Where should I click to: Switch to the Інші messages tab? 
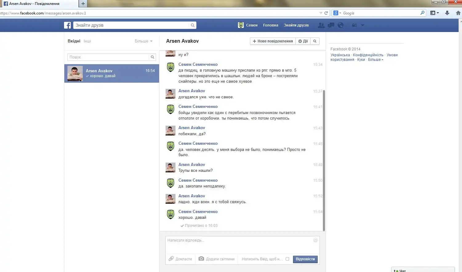[87, 41]
